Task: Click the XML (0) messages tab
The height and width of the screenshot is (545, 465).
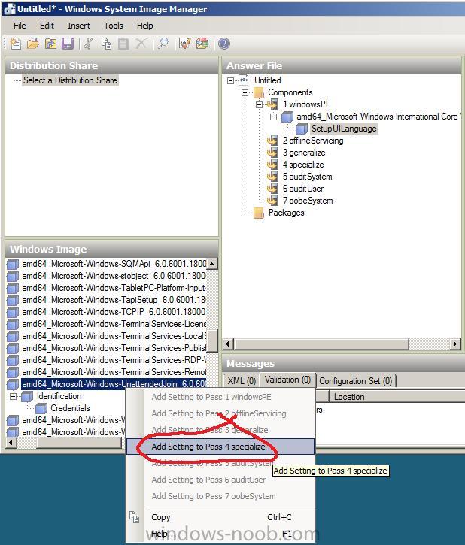Action: pyautogui.click(x=242, y=381)
